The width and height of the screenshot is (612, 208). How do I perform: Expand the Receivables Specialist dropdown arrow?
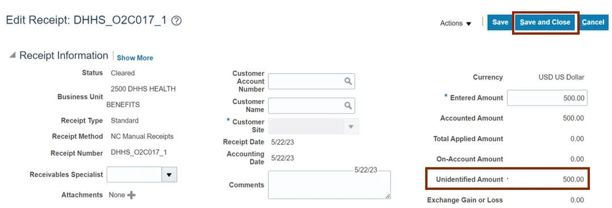169,175
